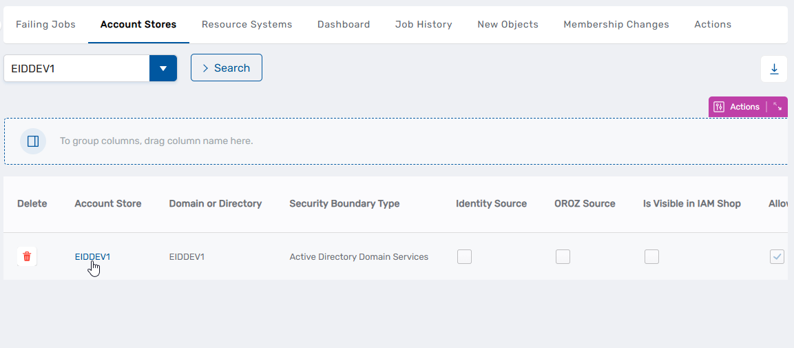Click the Identity Source column header
The image size is (794, 348).
491,204
